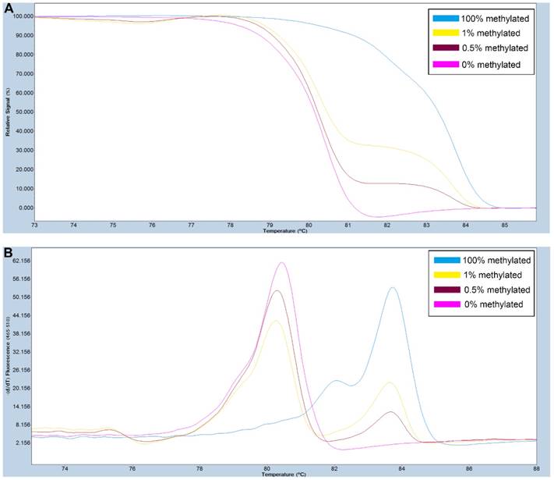Click the blue curve's tallest peak in panel B

point(393,288)
